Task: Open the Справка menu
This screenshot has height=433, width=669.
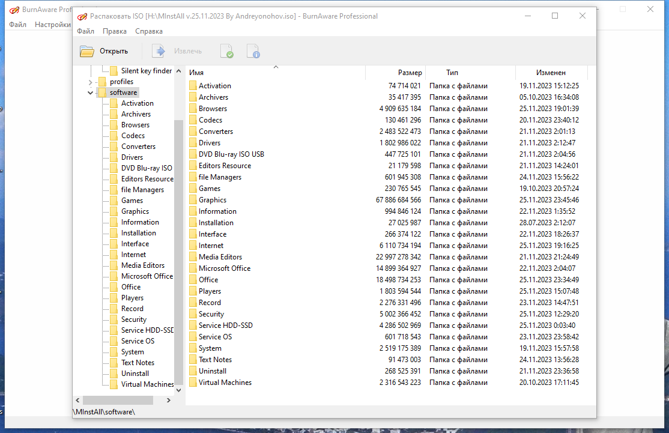Action: (149, 31)
